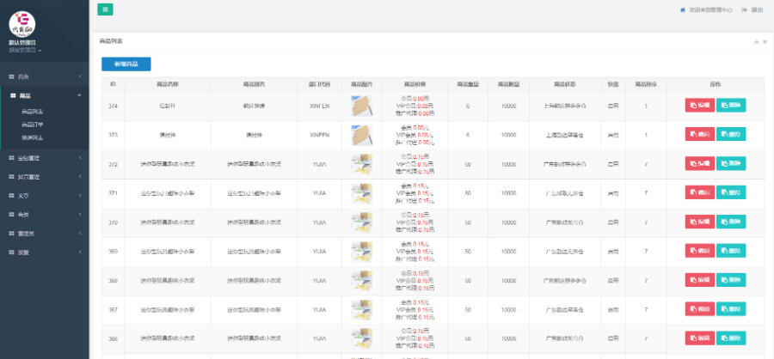Expand the 管理员 sidebar menu
774x359 pixels.
coord(45,234)
